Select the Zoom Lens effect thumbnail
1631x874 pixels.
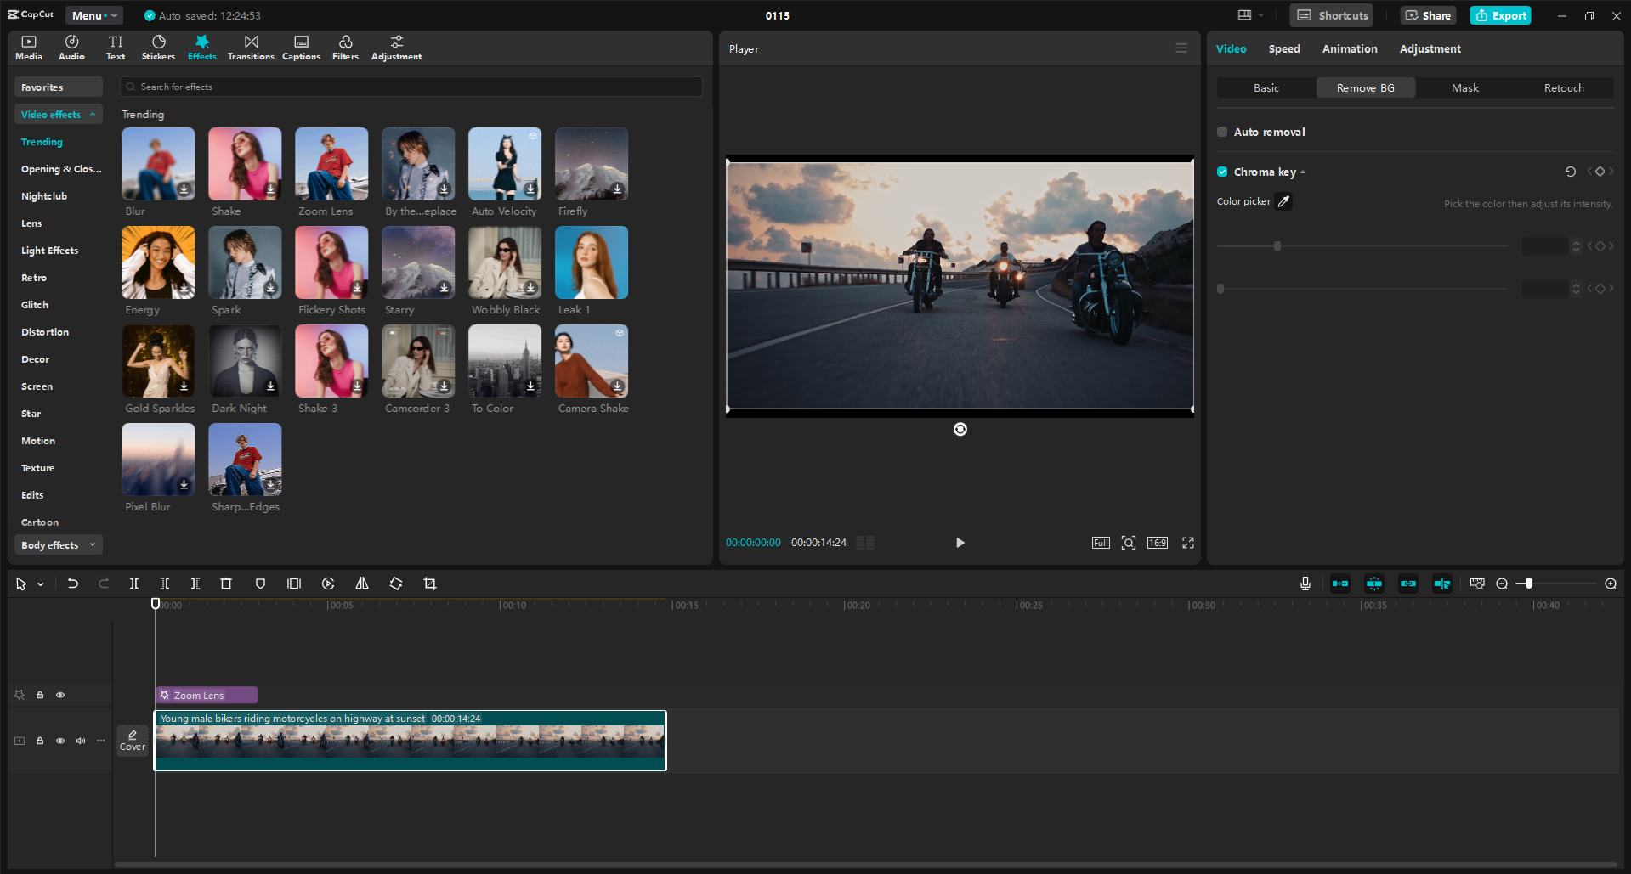[x=331, y=163]
